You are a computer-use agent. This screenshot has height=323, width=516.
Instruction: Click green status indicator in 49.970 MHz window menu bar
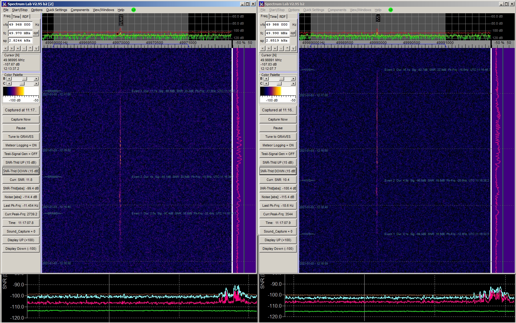click(133, 10)
